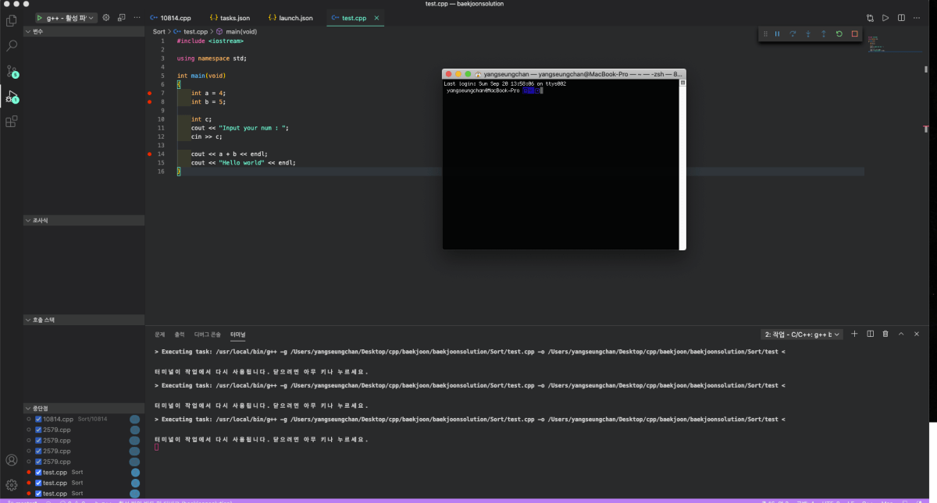Uncheck the 10814.cpp breakpoint checkbox
Screen dimensions: 937x503
pos(38,419)
